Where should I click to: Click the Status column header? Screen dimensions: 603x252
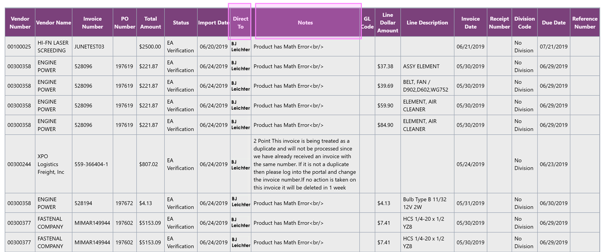181,23
